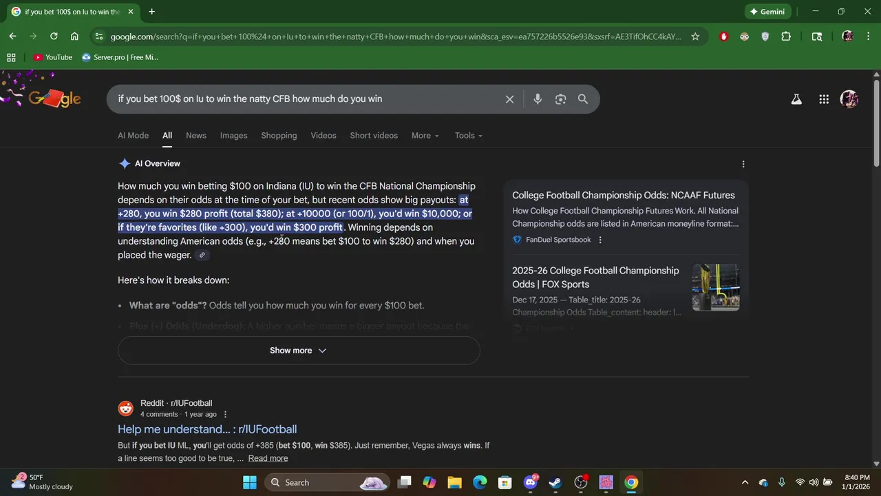Go to Google home via logo
Image resolution: width=881 pixels, height=496 pixels.
(x=55, y=99)
